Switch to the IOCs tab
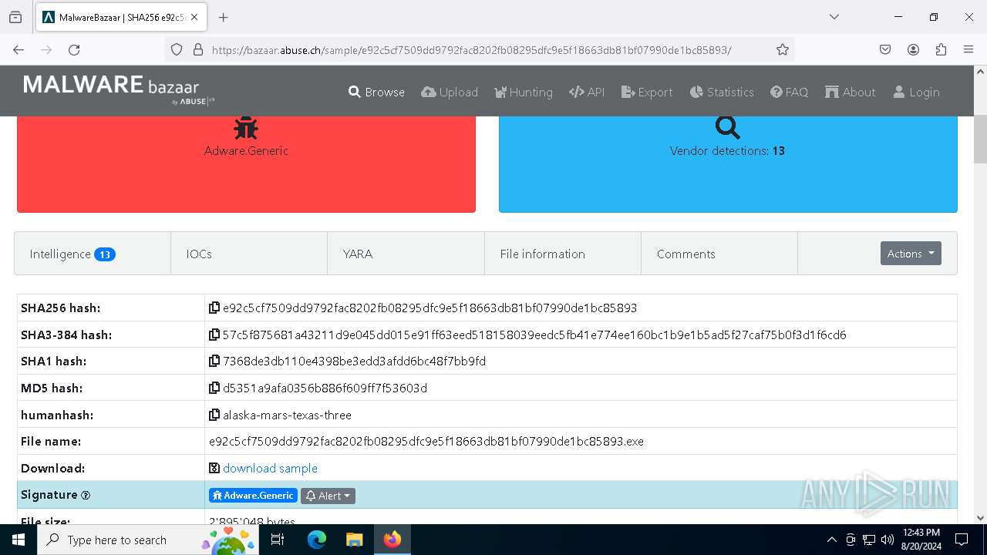Screen dimensions: 987x555 pos(249,254)
